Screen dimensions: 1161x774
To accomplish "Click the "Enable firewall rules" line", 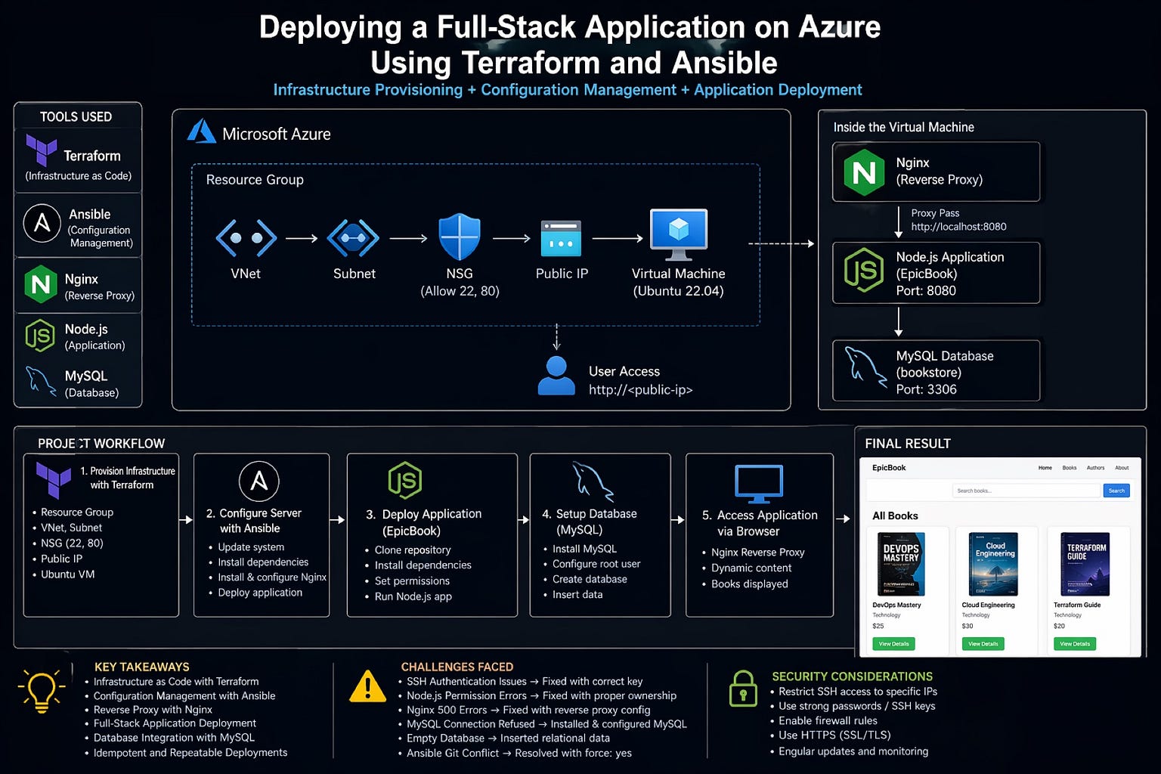I will click(828, 721).
